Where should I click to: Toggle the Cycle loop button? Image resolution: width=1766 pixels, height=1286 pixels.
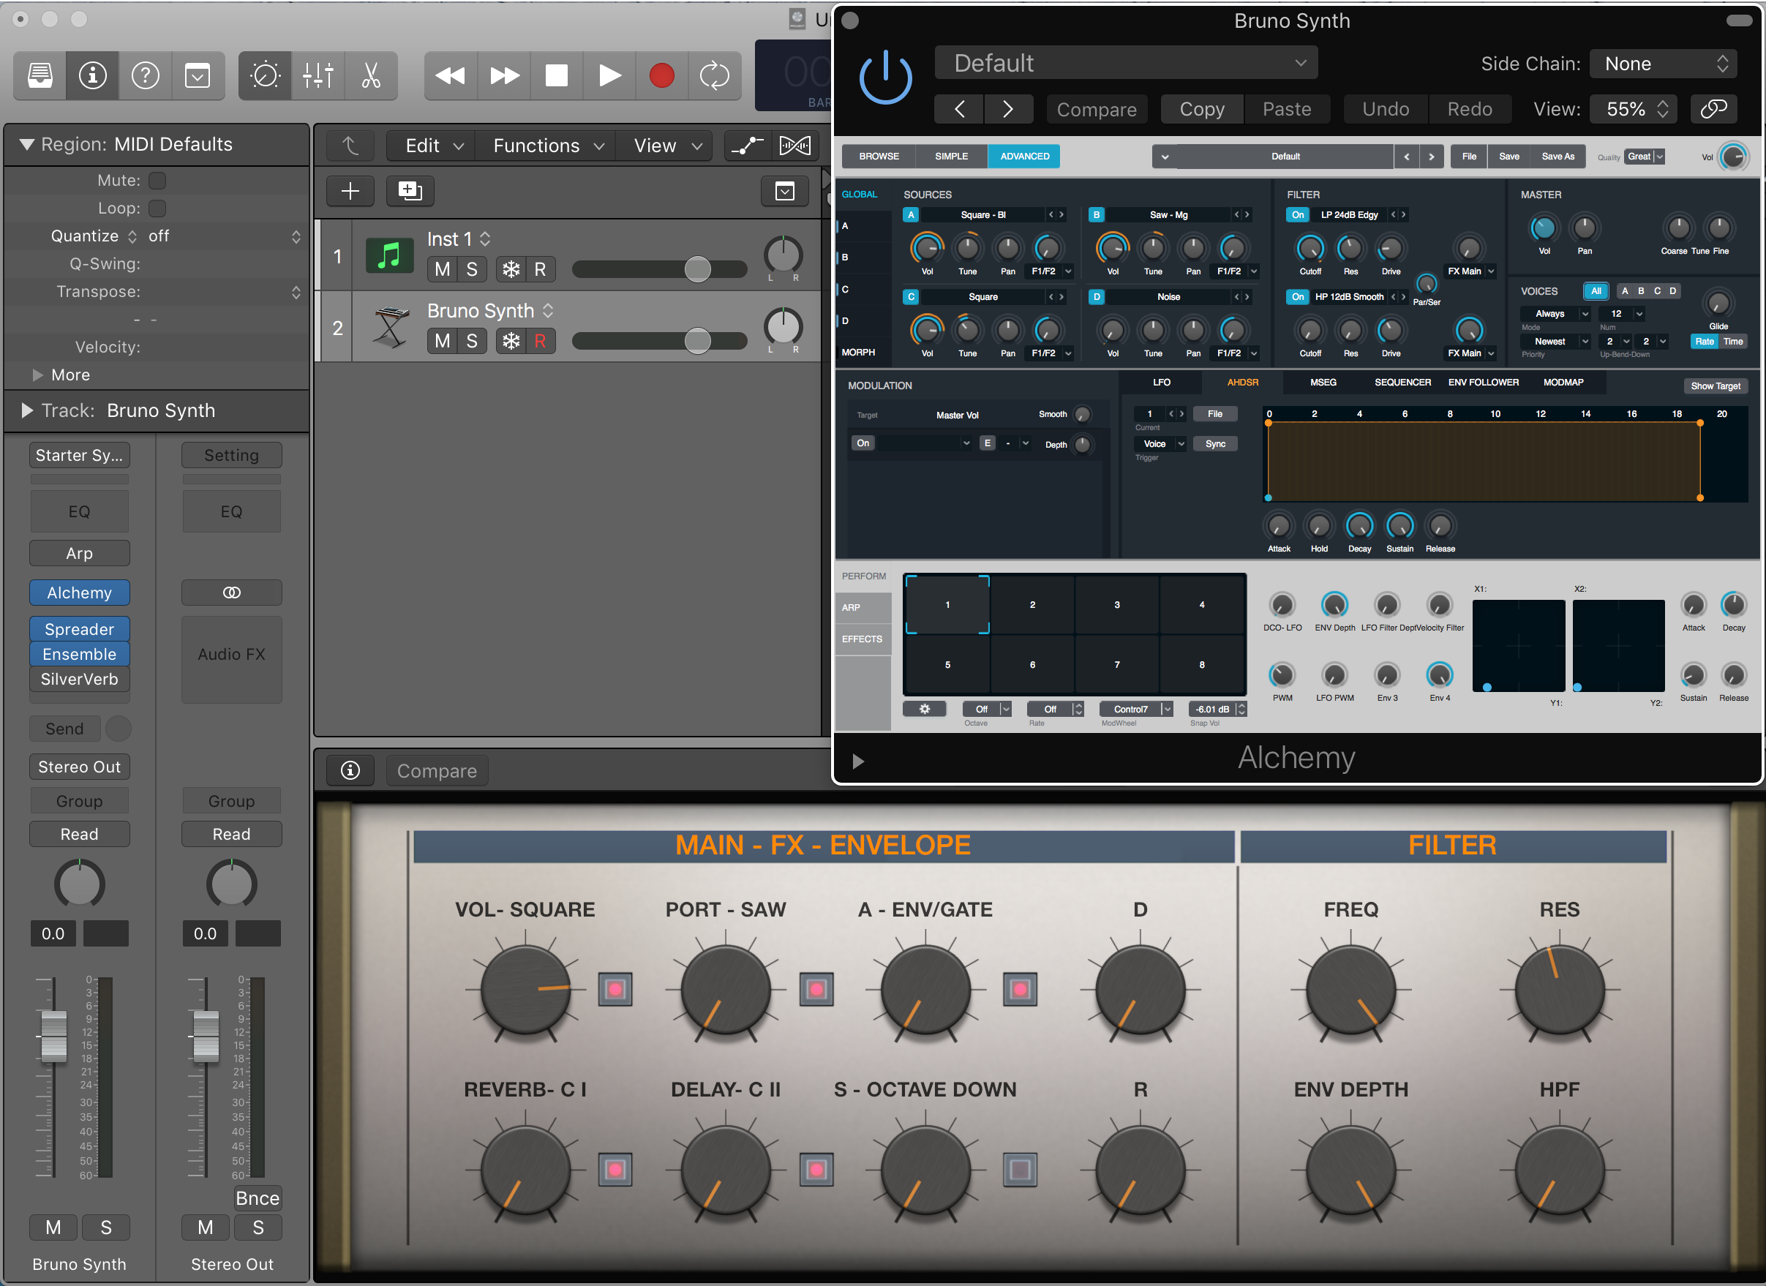click(x=714, y=75)
